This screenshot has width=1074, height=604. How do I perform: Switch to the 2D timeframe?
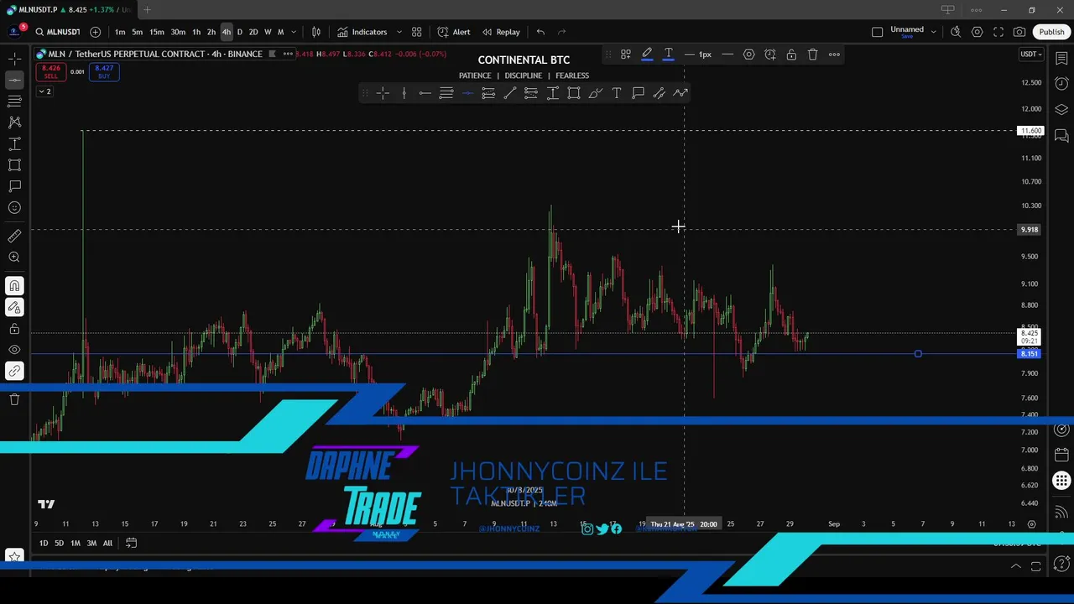253,32
